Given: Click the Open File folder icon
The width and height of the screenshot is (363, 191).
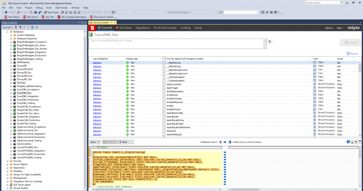Looking at the screenshot, I should [31, 12].
